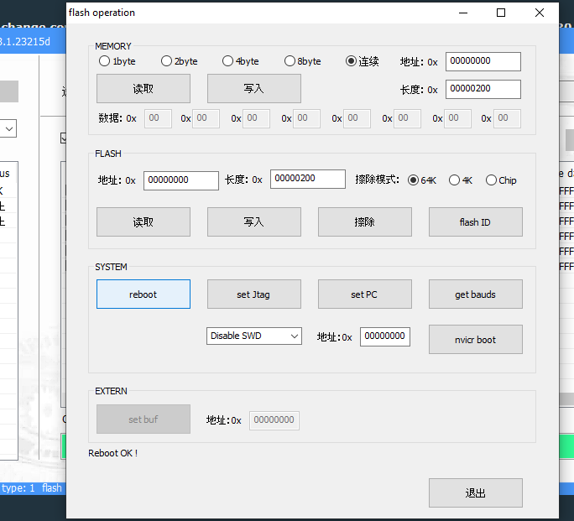The width and height of the screenshot is (574, 521).
Task: Open the Disable SWD dropdown
Action: point(254,336)
